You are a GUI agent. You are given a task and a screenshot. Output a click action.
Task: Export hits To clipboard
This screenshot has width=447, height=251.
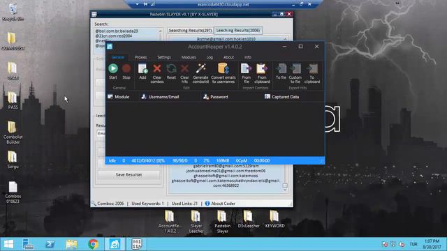tap(312, 73)
